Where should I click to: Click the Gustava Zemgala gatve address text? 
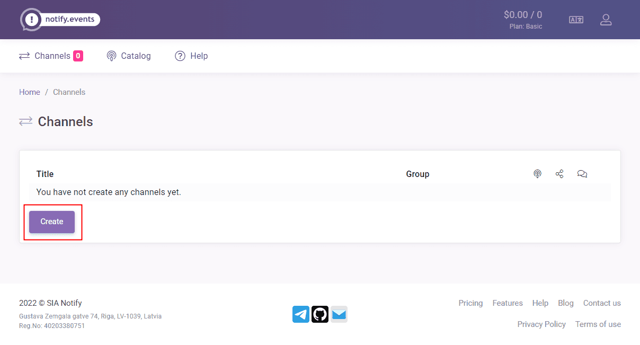coord(90,316)
